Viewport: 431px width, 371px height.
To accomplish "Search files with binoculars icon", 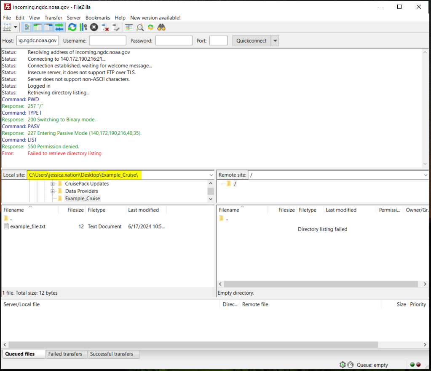I will tap(161, 27).
